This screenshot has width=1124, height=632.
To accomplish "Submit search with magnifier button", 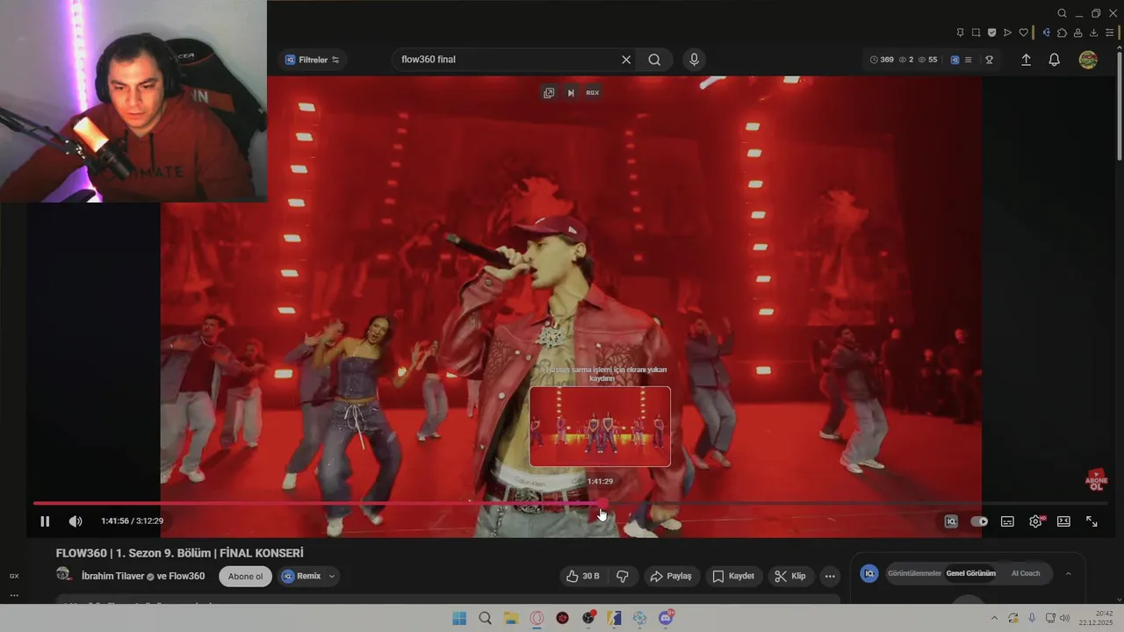I will 654,60.
